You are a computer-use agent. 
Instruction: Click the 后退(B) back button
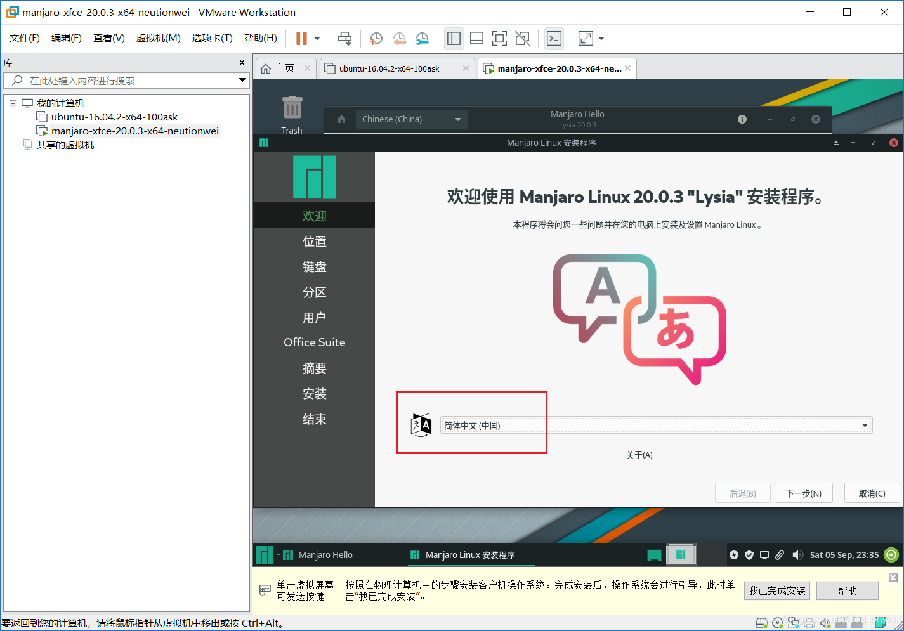tap(742, 493)
